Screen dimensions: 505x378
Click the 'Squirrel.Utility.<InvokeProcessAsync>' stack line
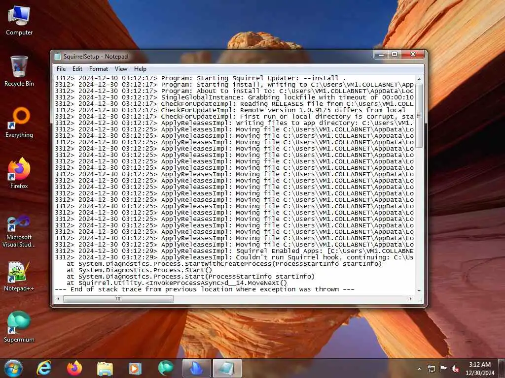177,283
